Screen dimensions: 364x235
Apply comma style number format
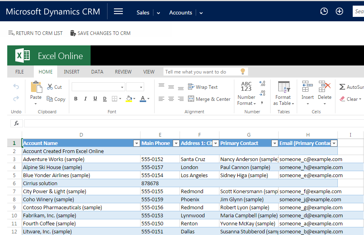coord(262,102)
